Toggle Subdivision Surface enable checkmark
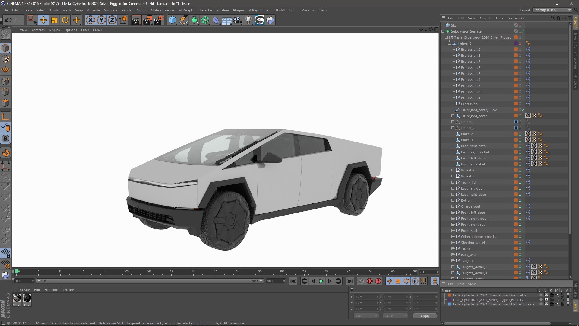This screenshot has height=326, width=579. (523, 31)
